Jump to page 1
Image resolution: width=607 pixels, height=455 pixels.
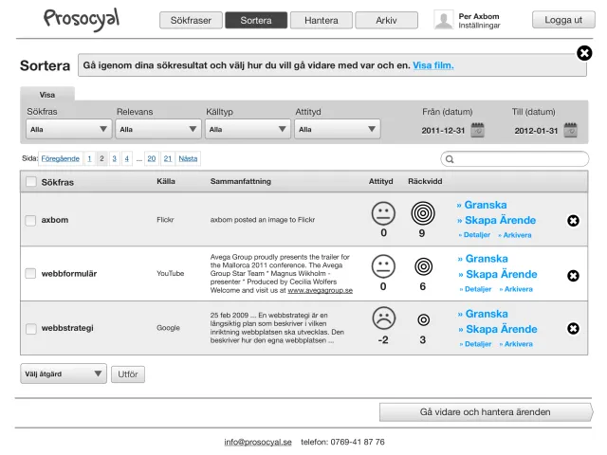[x=89, y=158]
